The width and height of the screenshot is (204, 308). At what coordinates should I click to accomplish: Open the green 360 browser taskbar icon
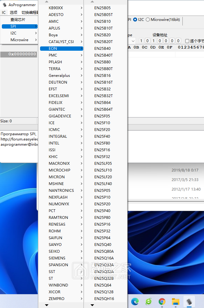click(149, 301)
